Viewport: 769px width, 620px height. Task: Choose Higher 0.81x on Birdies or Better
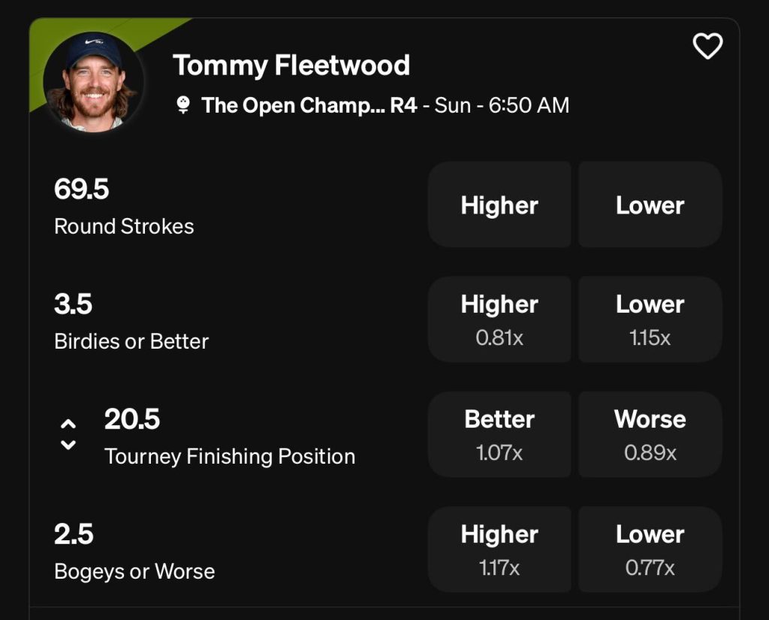(x=499, y=319)
